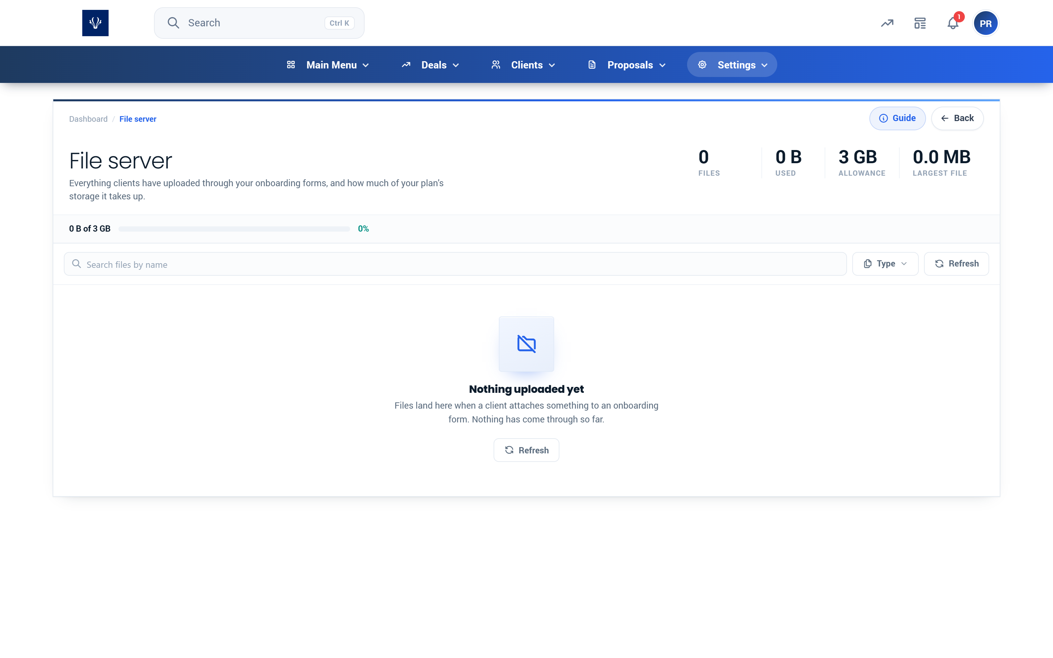Click the Ctrl K shortcut badge

point(339,23)
